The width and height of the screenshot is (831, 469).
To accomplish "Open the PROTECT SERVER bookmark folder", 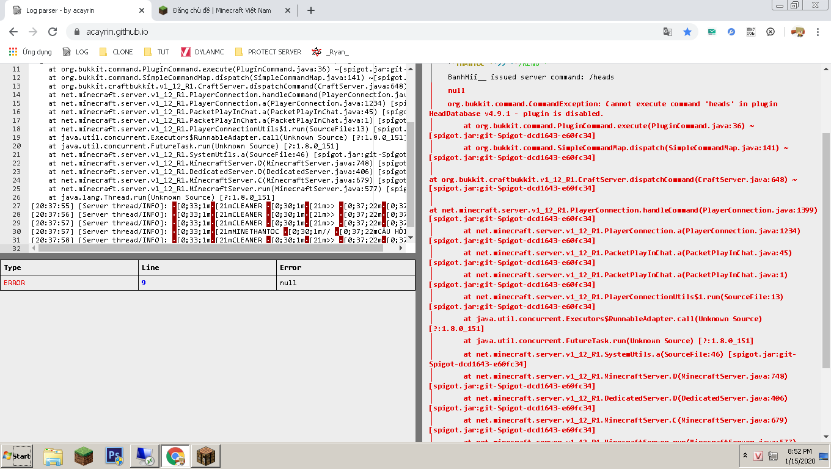I will point(268,52).
